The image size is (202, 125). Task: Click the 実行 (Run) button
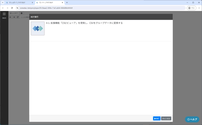156,118
